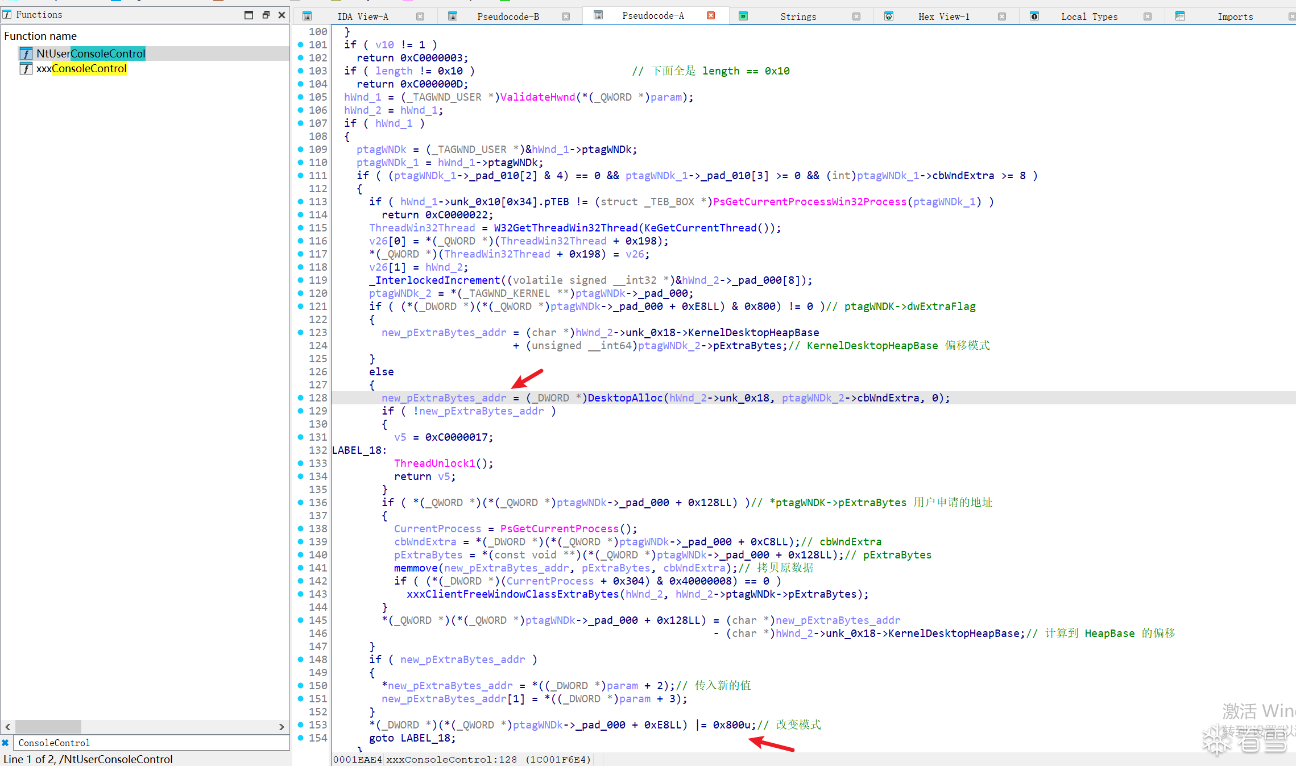Float the Functions panel window
This screenshot has height=766, width=1296.
point(266,15)
